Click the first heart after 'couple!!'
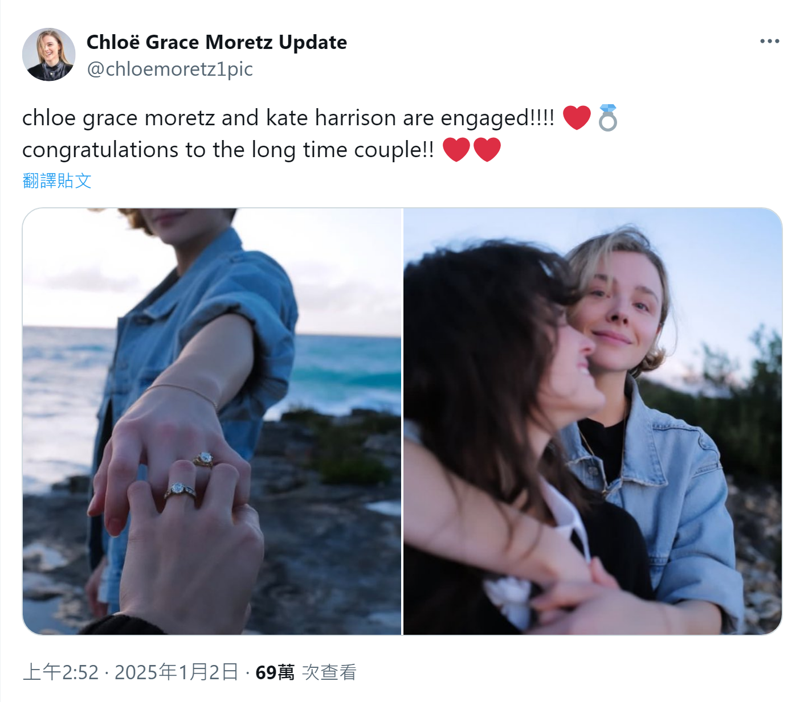Image resolution: width=804 pixels, height=702 pixels. pos(456,150)
